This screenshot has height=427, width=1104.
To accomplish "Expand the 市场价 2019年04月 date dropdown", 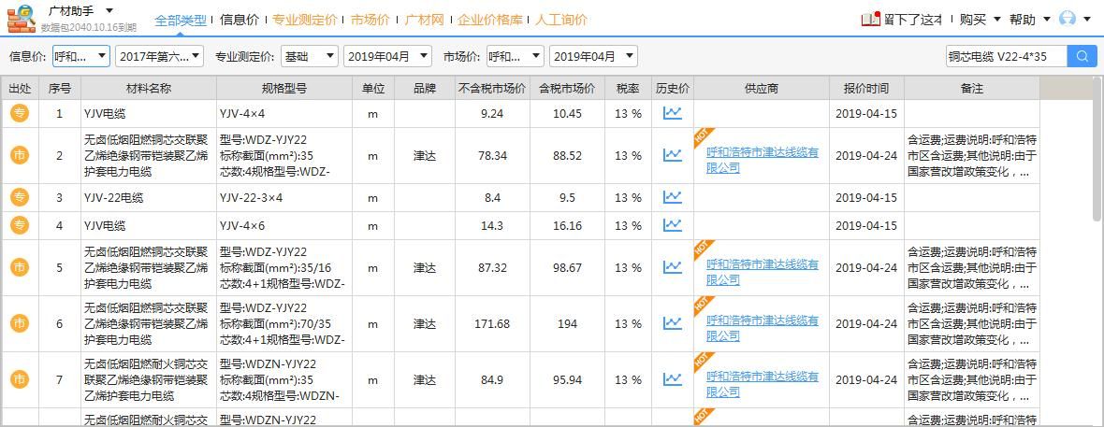I will point(593,56).
